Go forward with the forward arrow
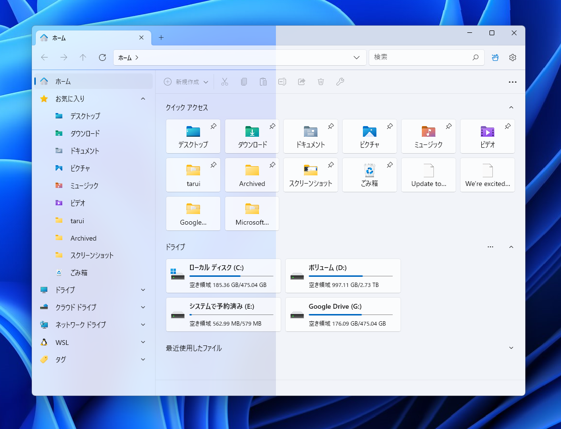 pos(64,57)
